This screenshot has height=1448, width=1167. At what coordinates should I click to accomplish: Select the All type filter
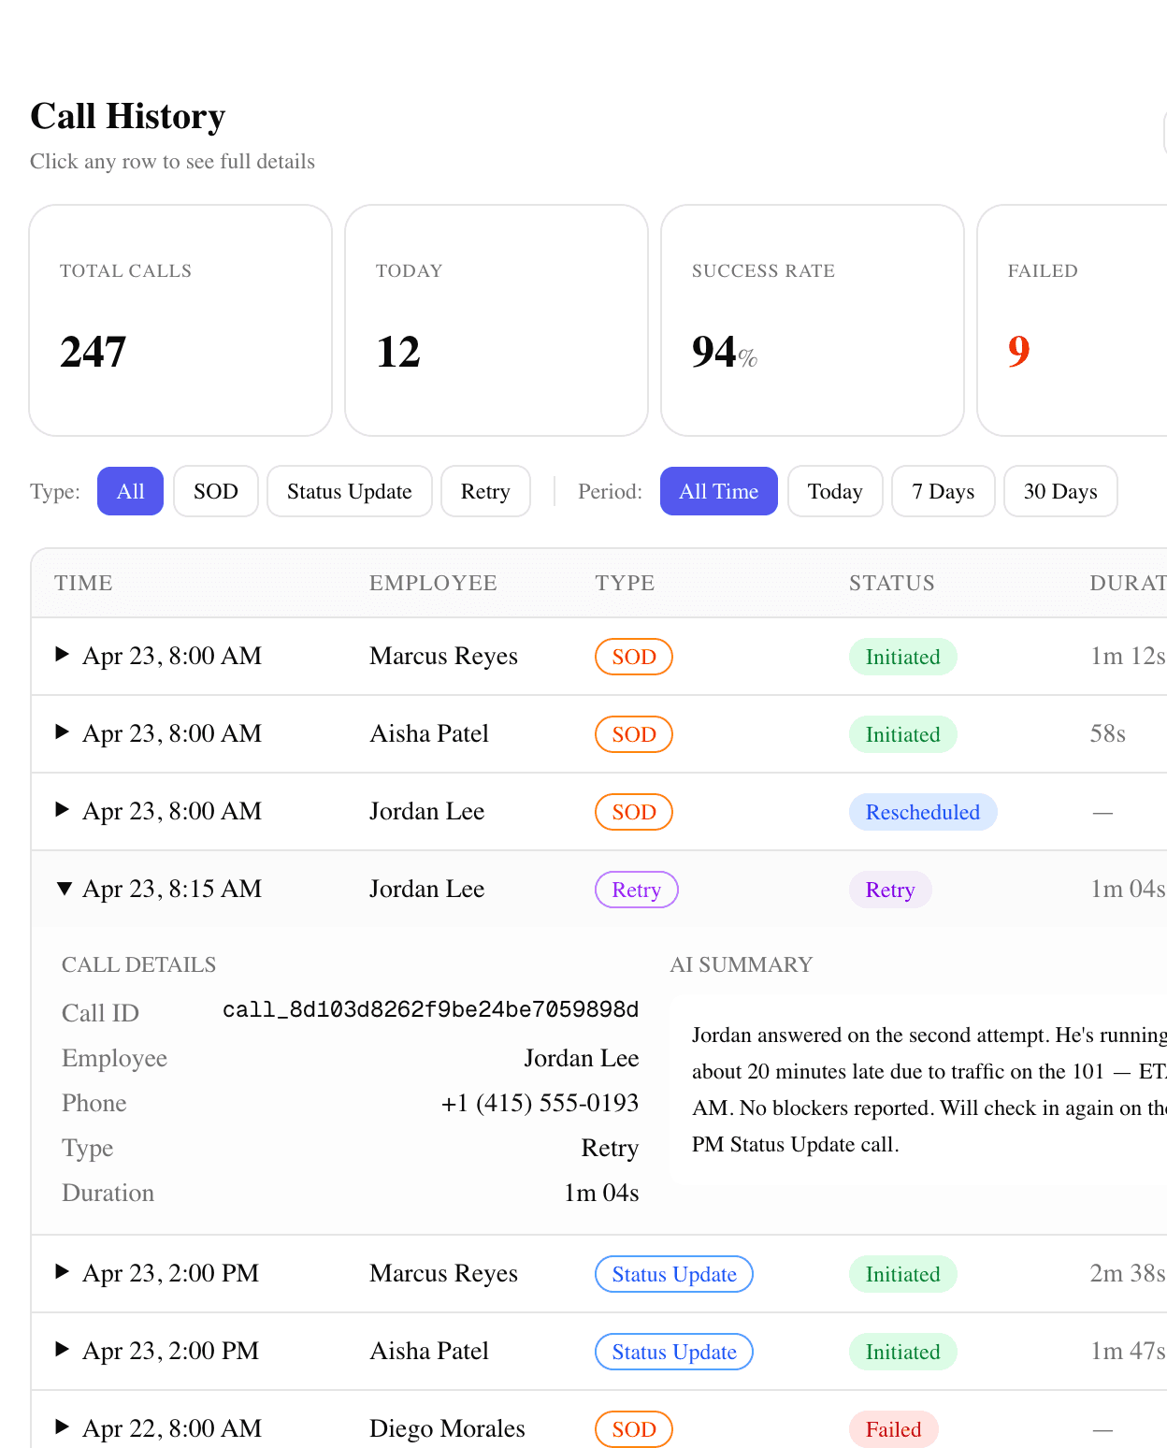point(130,491)
